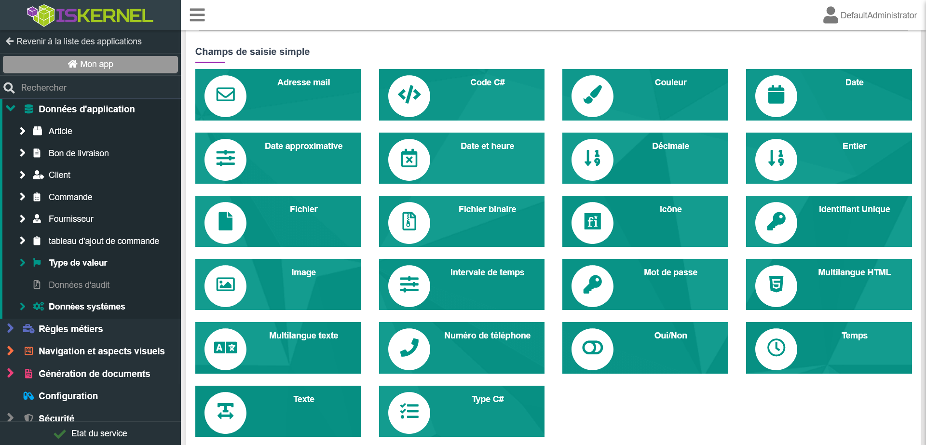Open Configuration in the sidebar
Image resolution: width=926 pixels, height=445 pixels.
[68, 396]
